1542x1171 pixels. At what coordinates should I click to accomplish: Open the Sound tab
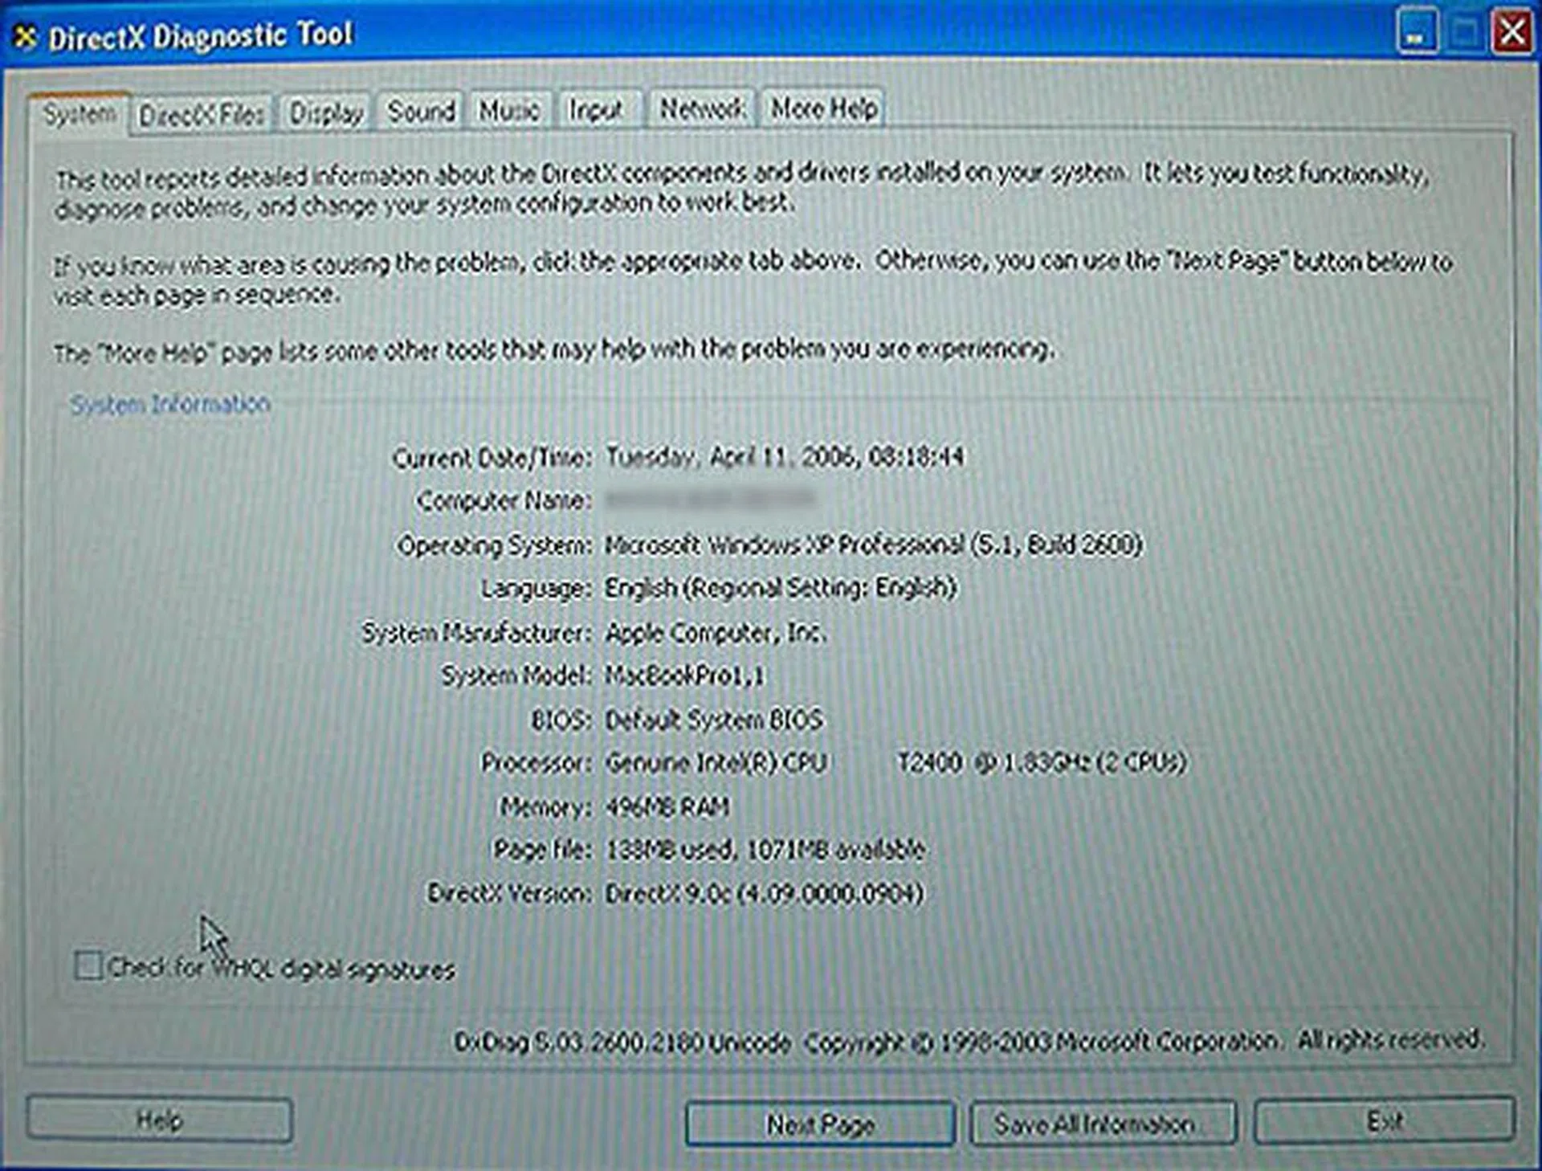pyautogui.click(x=422, y=109)
